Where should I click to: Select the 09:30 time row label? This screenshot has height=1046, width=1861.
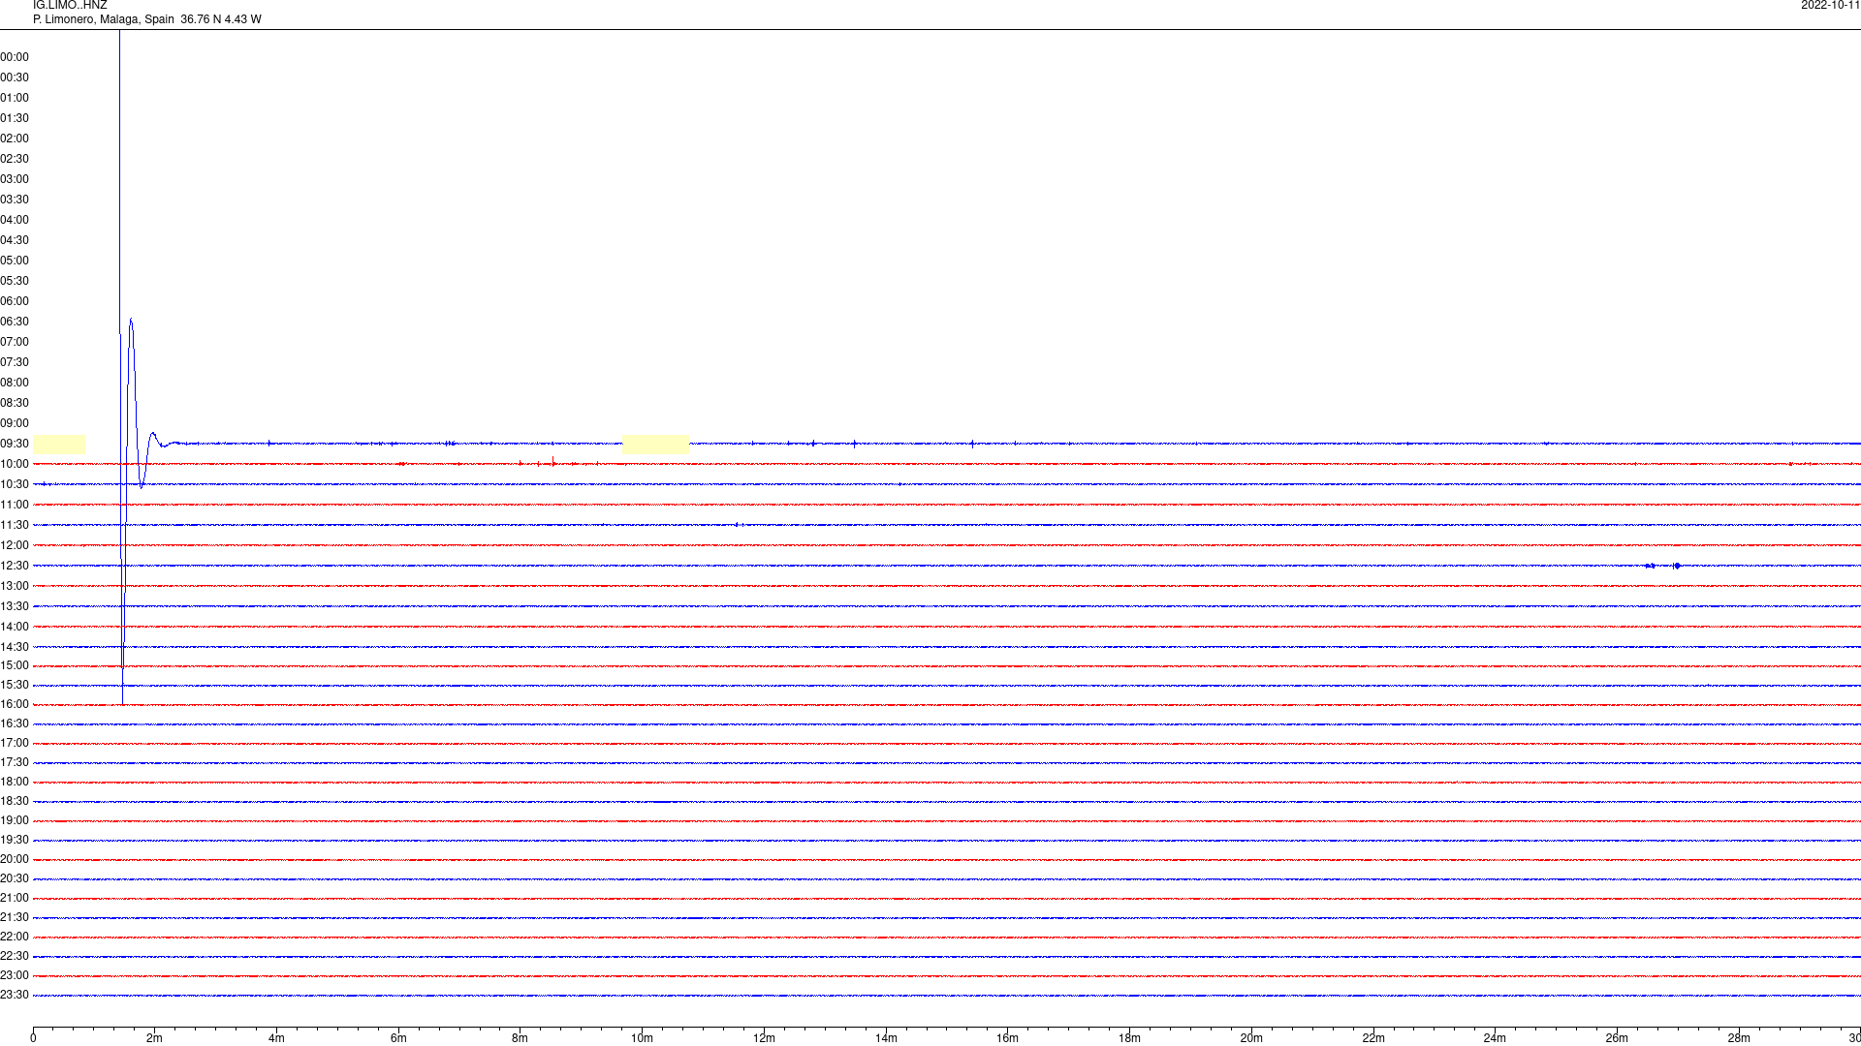pyautogui.click(x=15, y=444)
